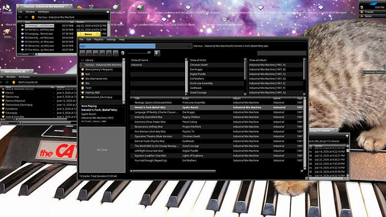
Task: Open the Playlists menu
Action: pos(98,39)
